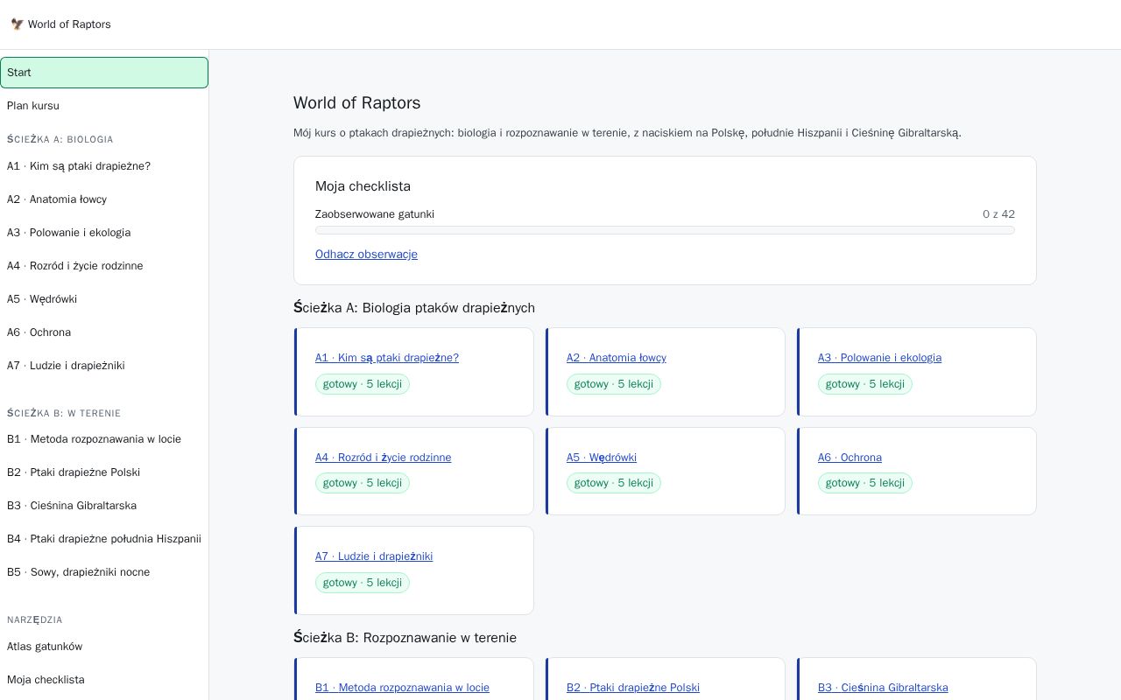Open sidebar item B3 · Cieśnina Gibraltarska

tap(104, 506)
